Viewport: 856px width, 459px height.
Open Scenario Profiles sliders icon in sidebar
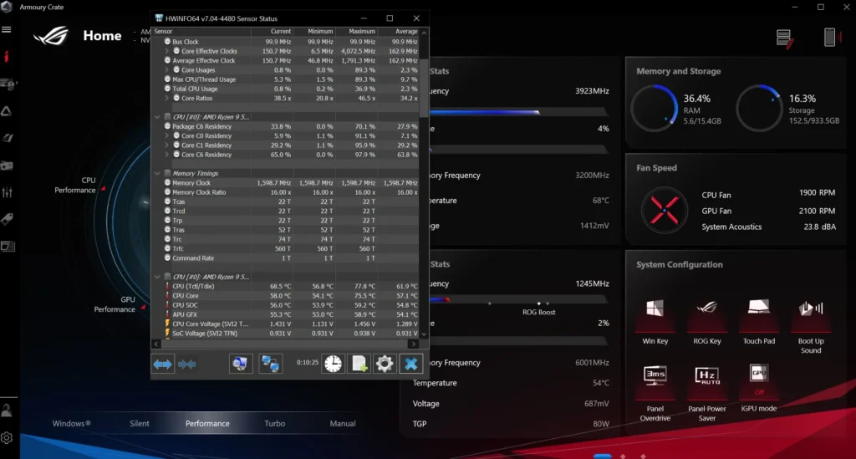click(x=7, y=192)
